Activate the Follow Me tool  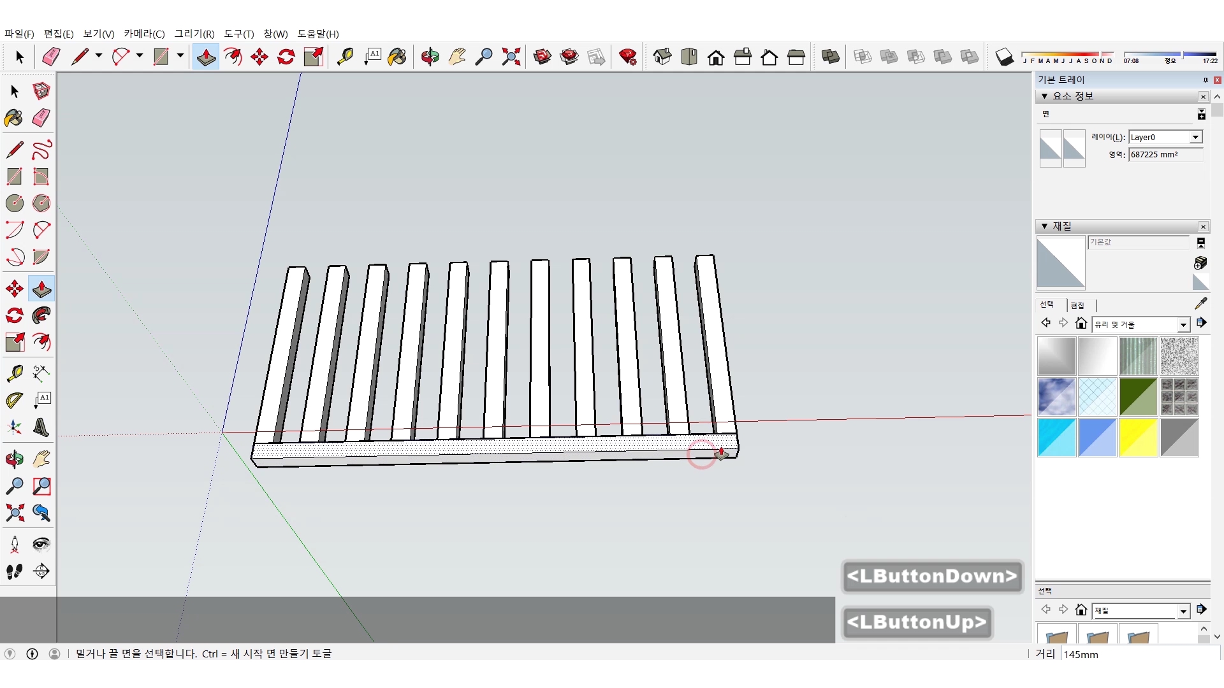tap(41, 315)
